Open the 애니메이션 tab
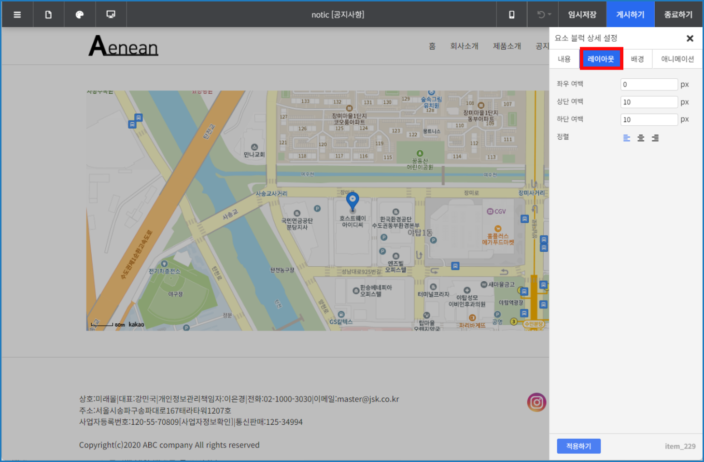The width and height of the screenshot is (704, 462). tap(677, 59)
